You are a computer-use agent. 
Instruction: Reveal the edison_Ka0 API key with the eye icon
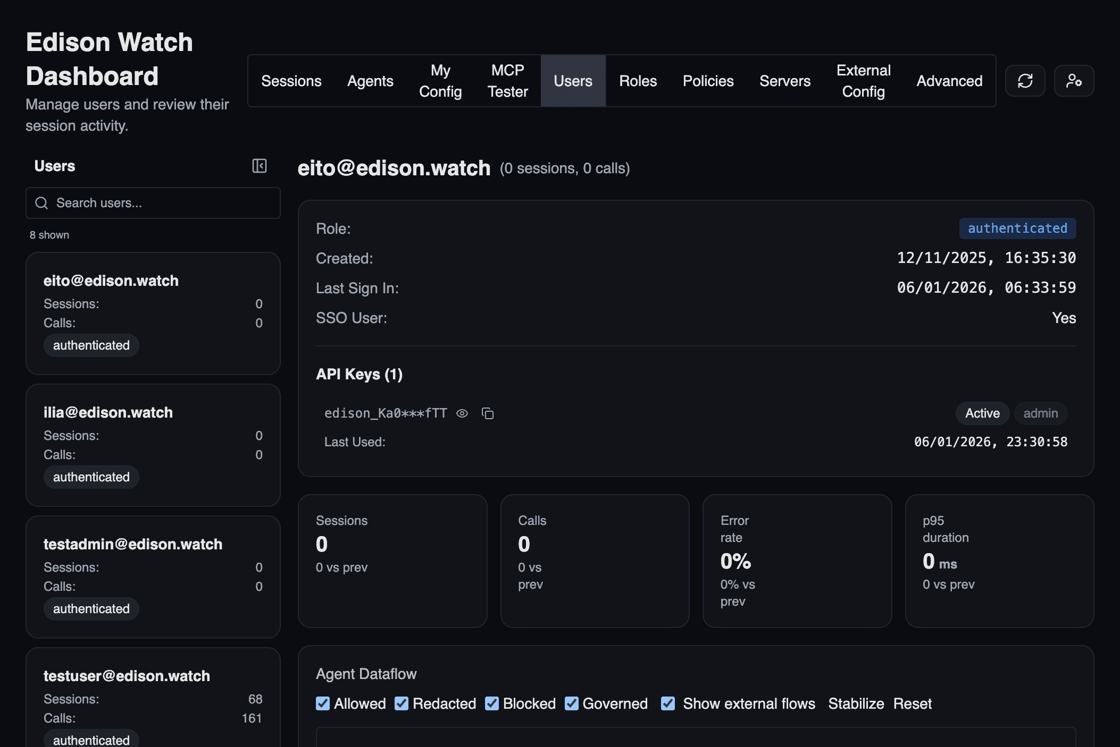tap(462, 413)
